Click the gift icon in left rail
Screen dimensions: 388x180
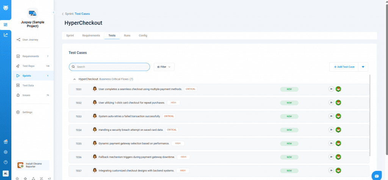[x=5, y=142]
